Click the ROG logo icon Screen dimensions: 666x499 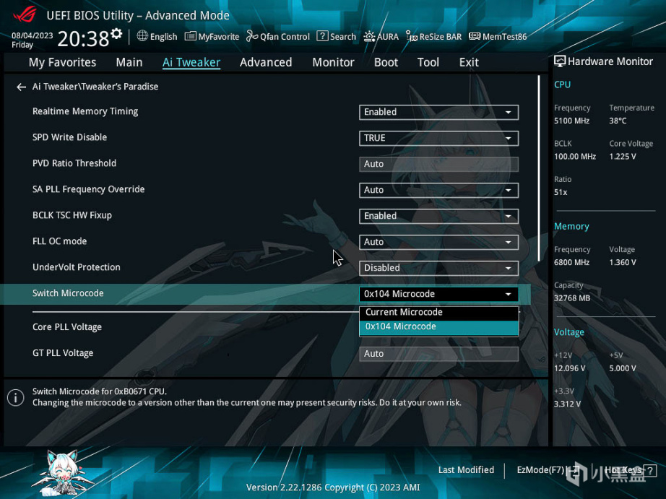[x=25, y=15]
